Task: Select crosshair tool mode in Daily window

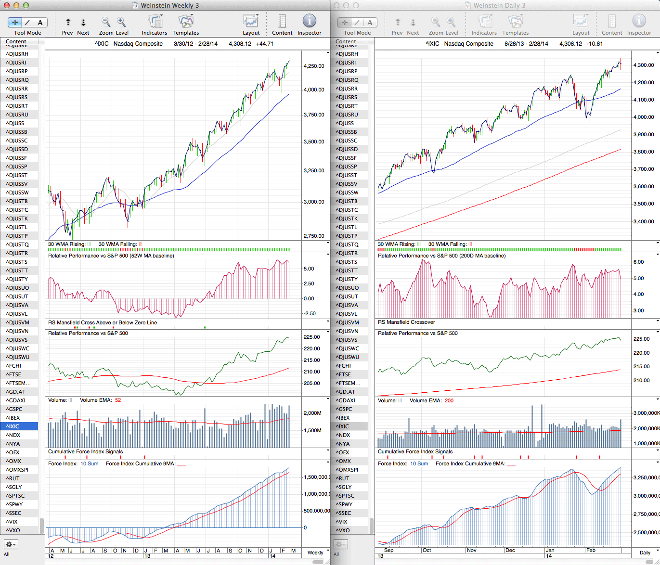Action: 345,23
